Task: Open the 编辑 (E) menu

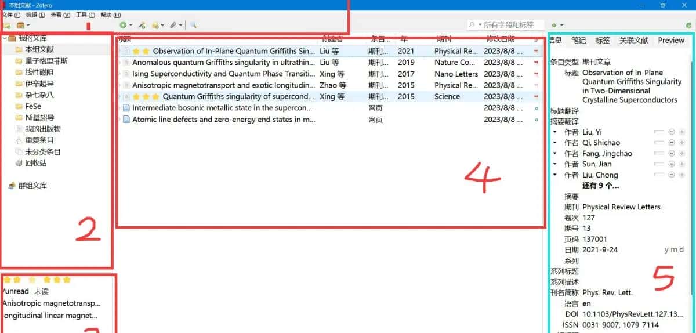Action: [x=35, y=15]
